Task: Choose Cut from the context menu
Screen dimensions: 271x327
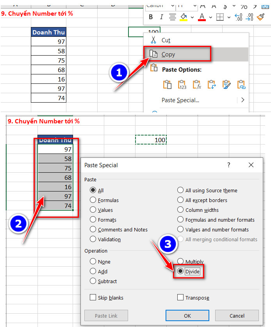Action: (166, 40)
